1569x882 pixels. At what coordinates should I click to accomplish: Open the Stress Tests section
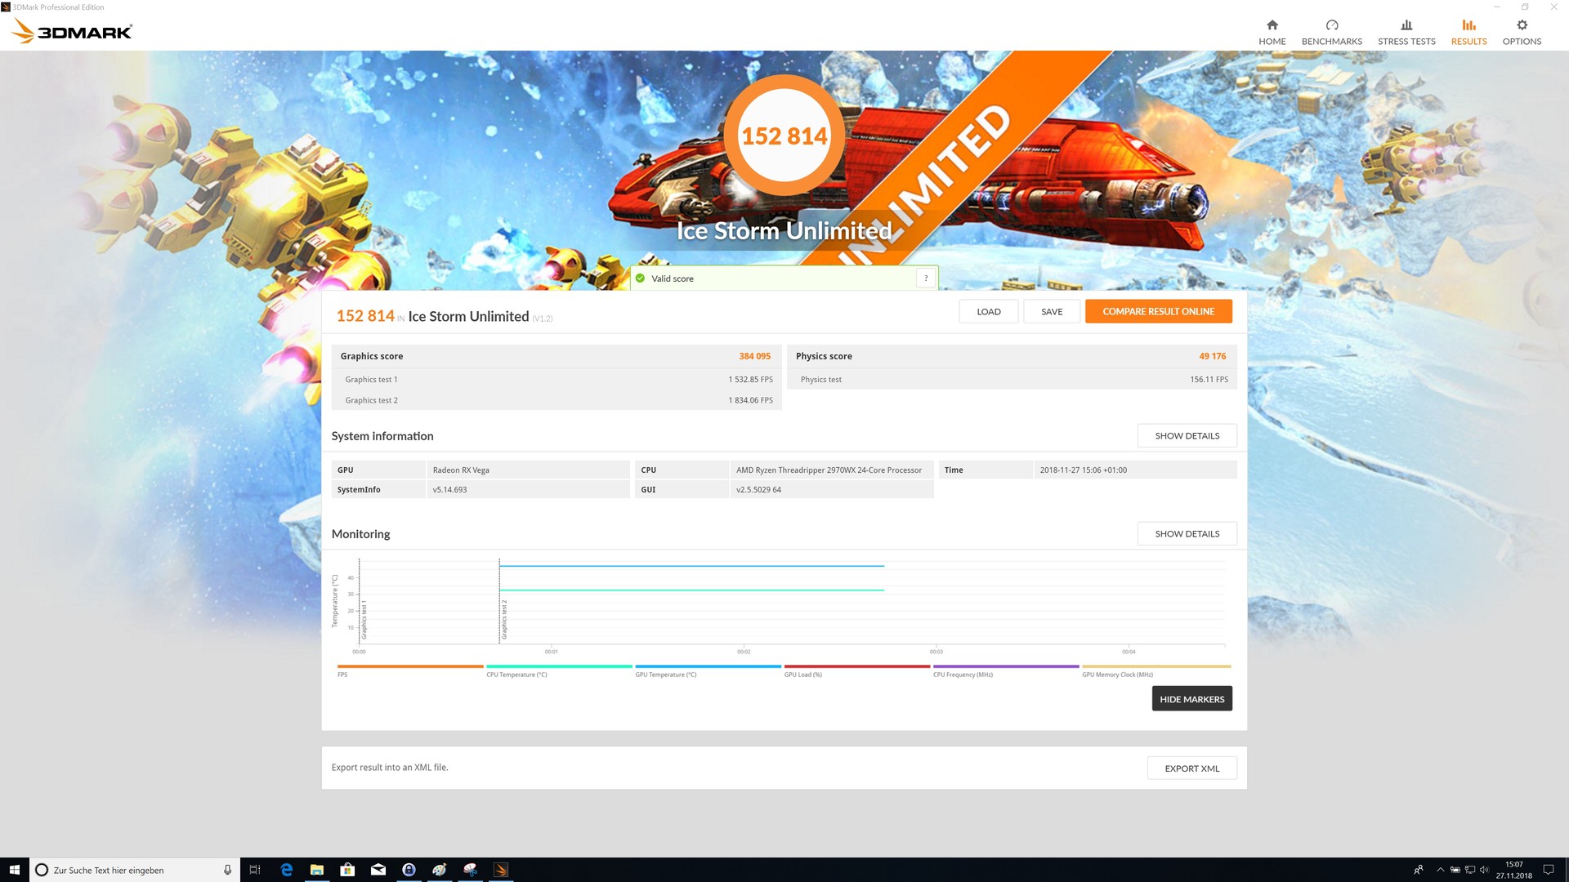point(1406,32)
